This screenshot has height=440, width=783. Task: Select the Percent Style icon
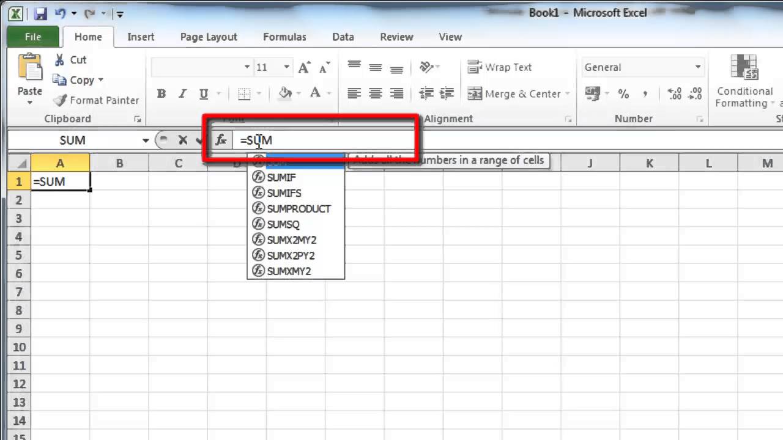[x=623, y=94]
